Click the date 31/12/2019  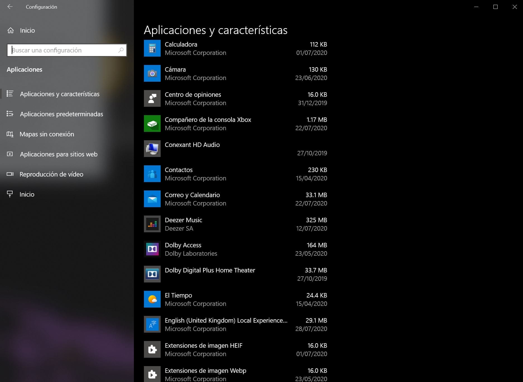pyautogui.click(x=312, y=103)
